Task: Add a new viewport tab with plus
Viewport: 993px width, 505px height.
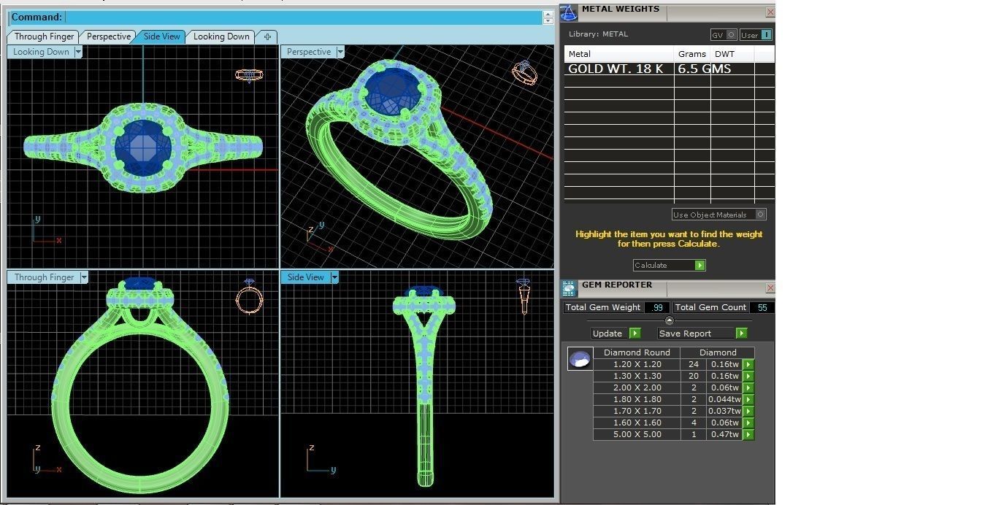Action: point(267,36)
